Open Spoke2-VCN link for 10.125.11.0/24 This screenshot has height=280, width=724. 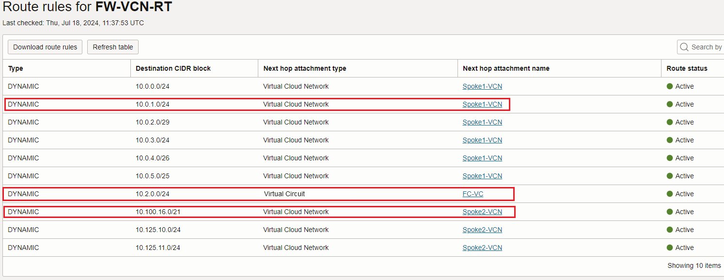coord(482,248)
